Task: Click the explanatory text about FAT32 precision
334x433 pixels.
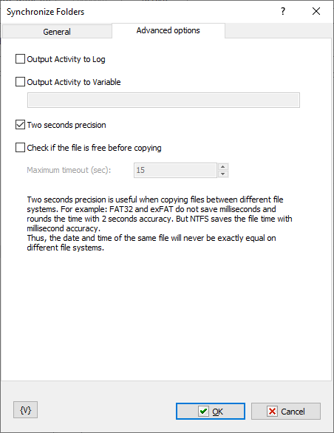Action: point(160,223)
